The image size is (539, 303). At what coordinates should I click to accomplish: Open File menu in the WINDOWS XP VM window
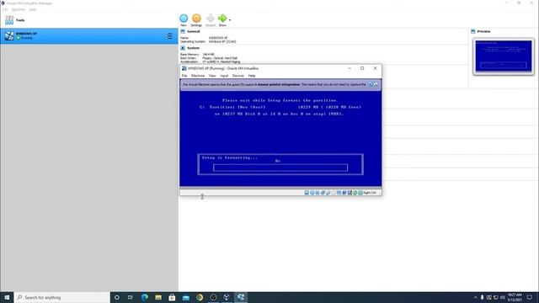184,76
